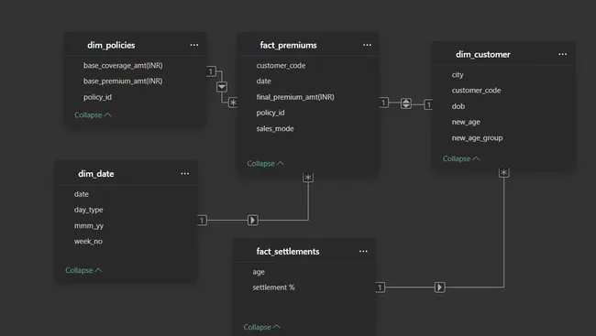
Task: Select bidirectional filter icon between fact_premiums and dim_customer
Action: pos(406,103)
